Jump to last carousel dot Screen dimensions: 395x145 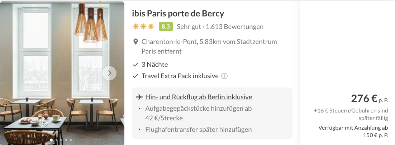[71, 140]
